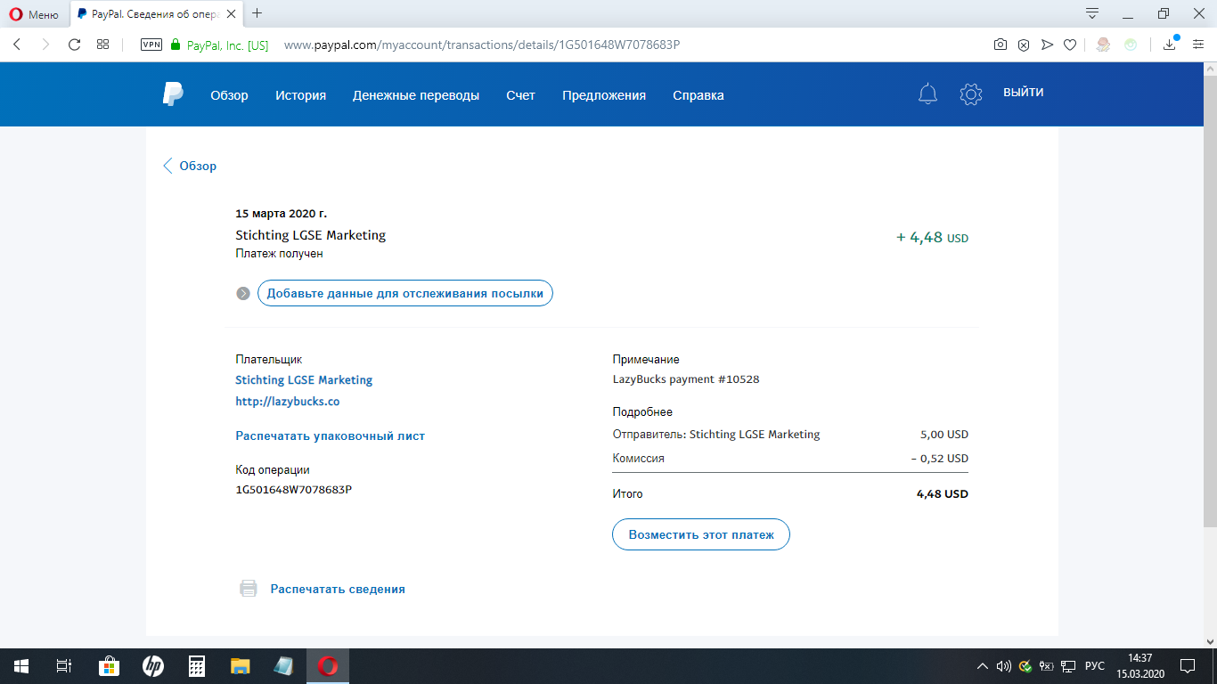Open a new tab with the plus button
Screen dimensions: 1217x684
click(x=257, y=13)
